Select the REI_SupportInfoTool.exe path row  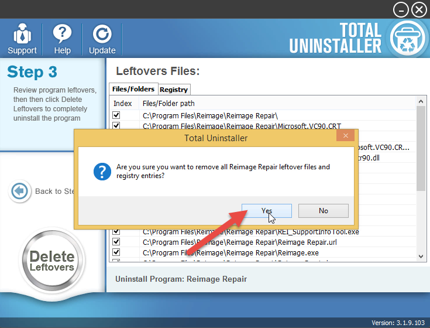click(x=250, y=232)
